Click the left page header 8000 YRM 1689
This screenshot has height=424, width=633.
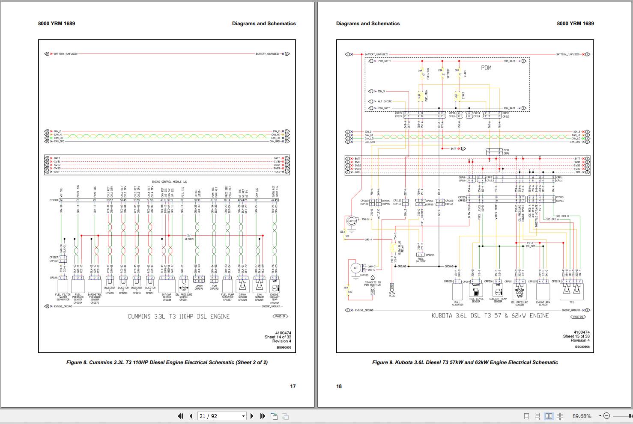point(57,24)
